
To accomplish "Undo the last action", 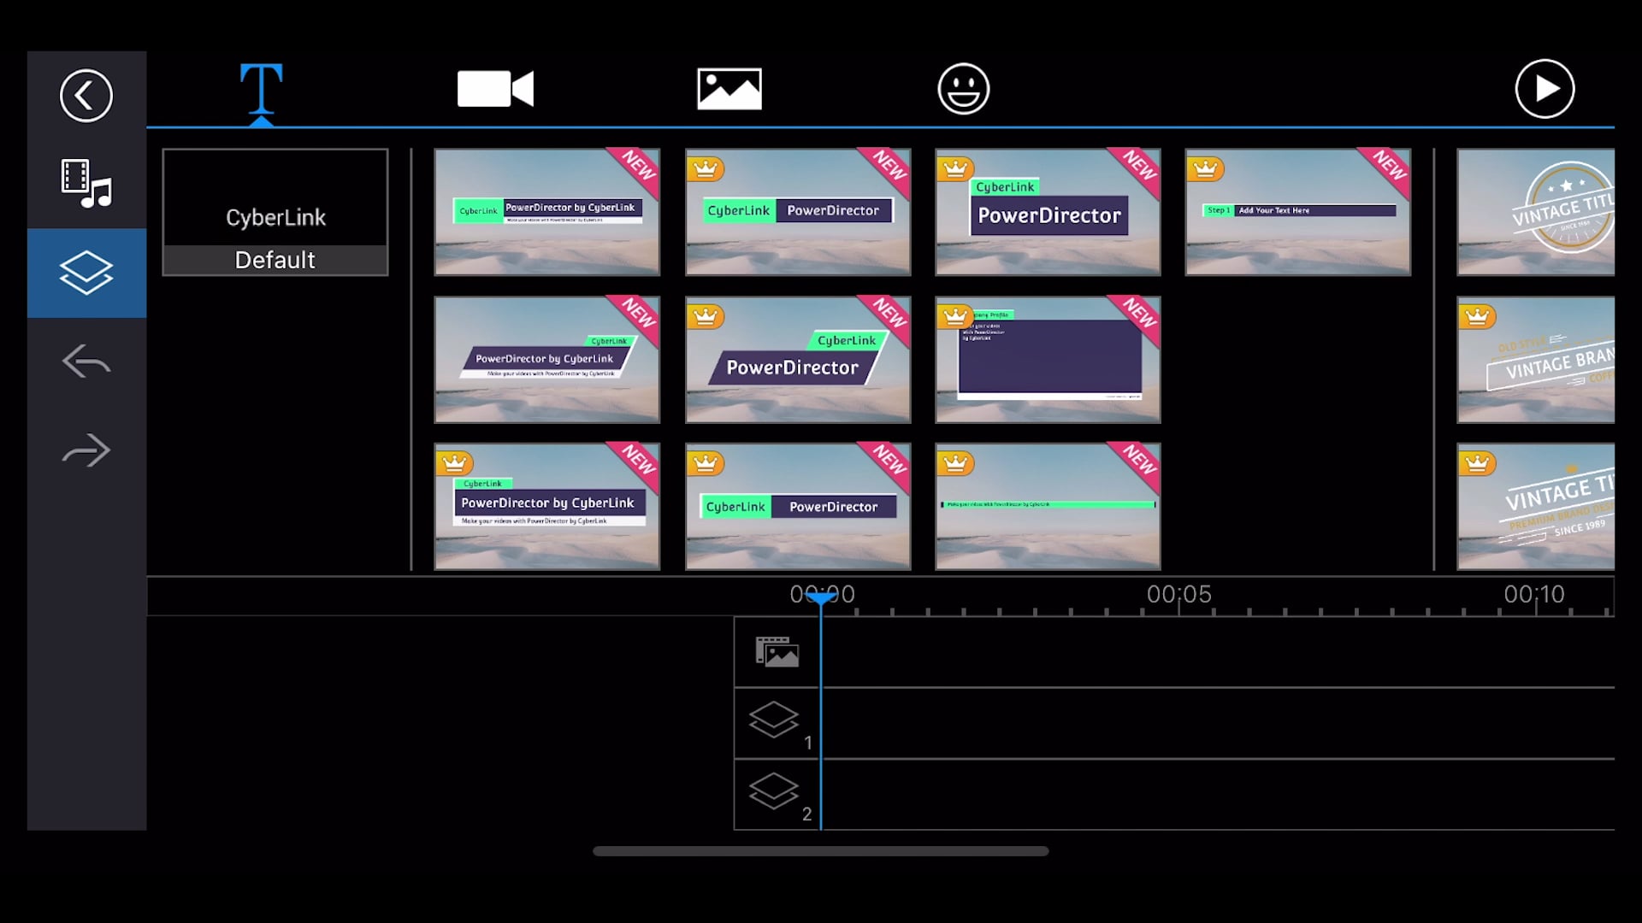I will pyautogui.click(x=86, y=362).
